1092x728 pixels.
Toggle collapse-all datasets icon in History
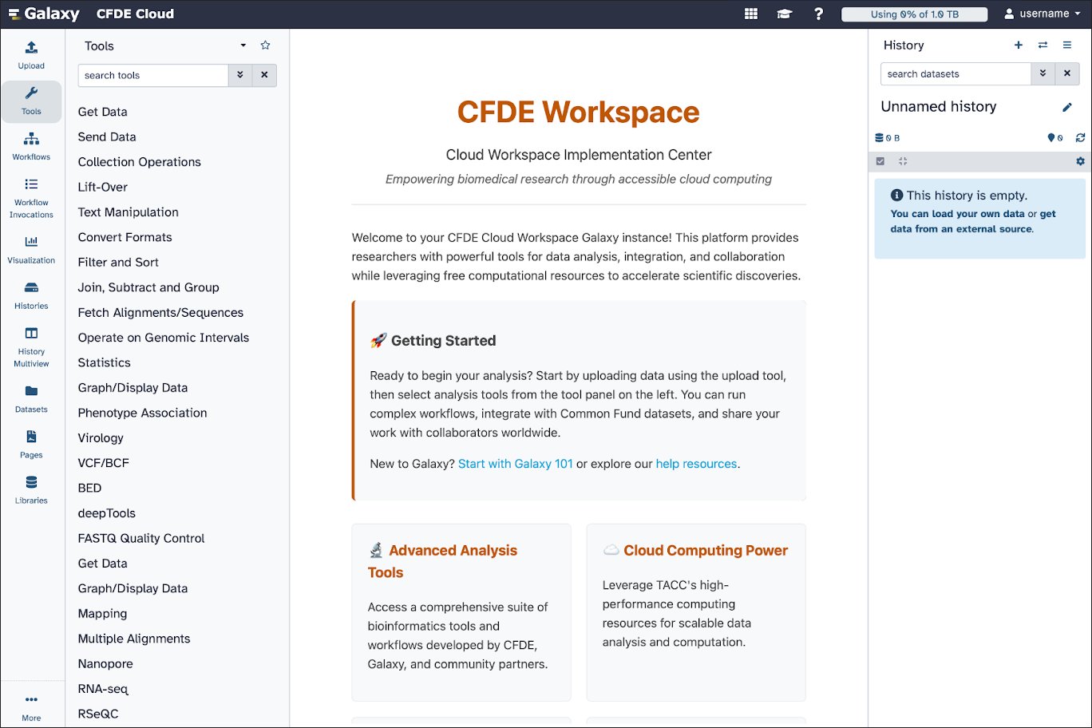coord(903,161)
